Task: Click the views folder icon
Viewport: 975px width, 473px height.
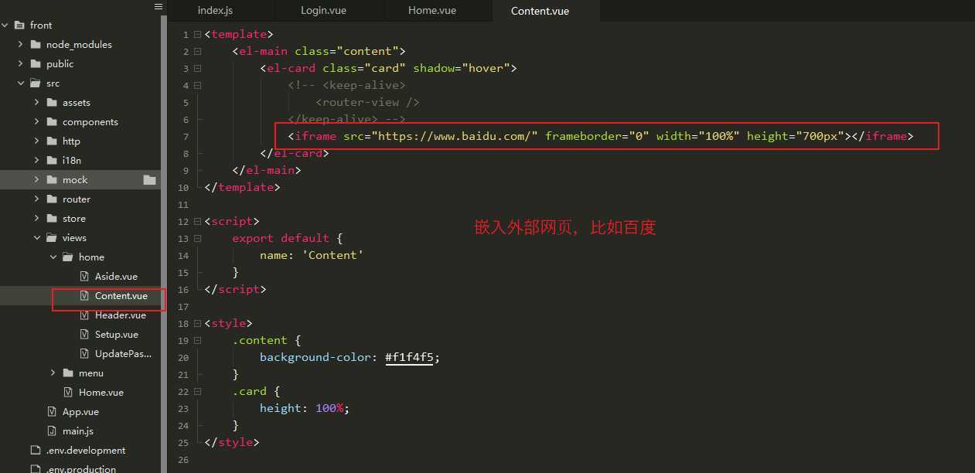Action: [52, 238]
